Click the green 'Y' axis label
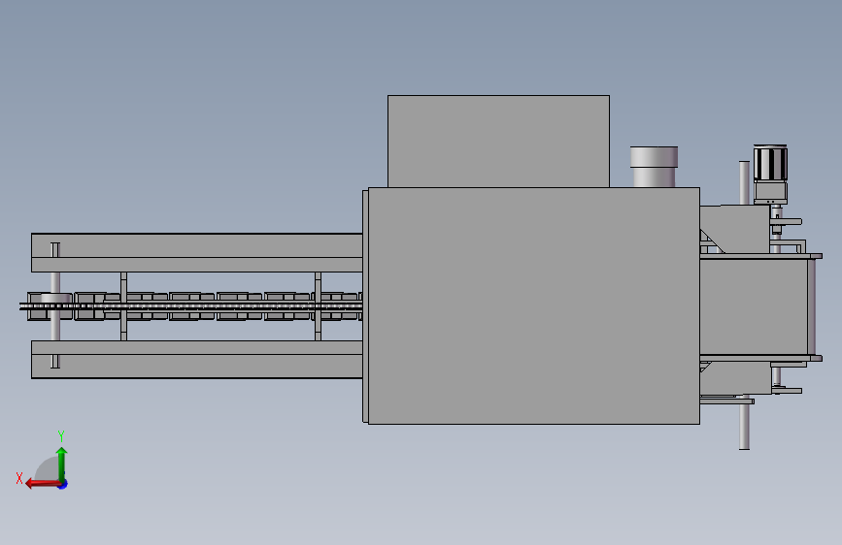842x545 pixels. [61, 435]
